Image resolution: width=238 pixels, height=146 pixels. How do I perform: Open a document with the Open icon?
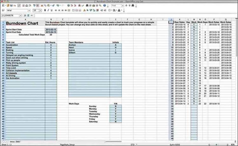coord(8,5)
